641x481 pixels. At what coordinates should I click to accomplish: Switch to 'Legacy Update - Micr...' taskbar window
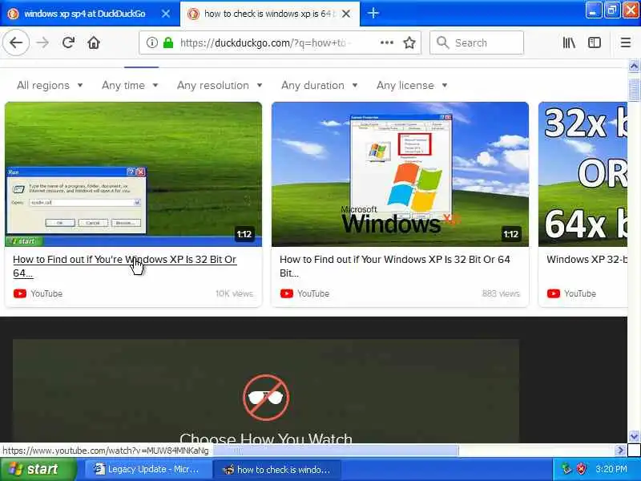point(147,469)
